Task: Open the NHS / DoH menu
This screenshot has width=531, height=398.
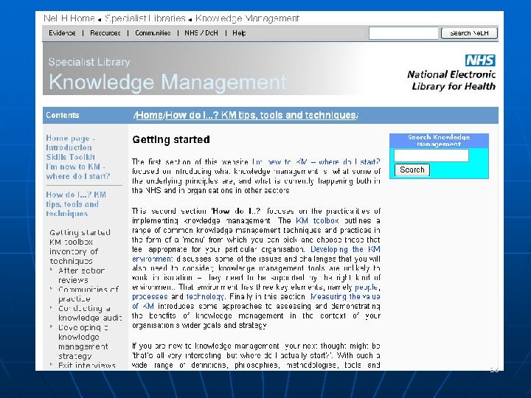Action: click(x=201, y=33)
